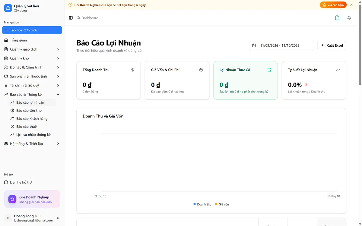Open Lịch sử nhập thống kê
This screenshot has width=362, height=226.
[33, 135]
